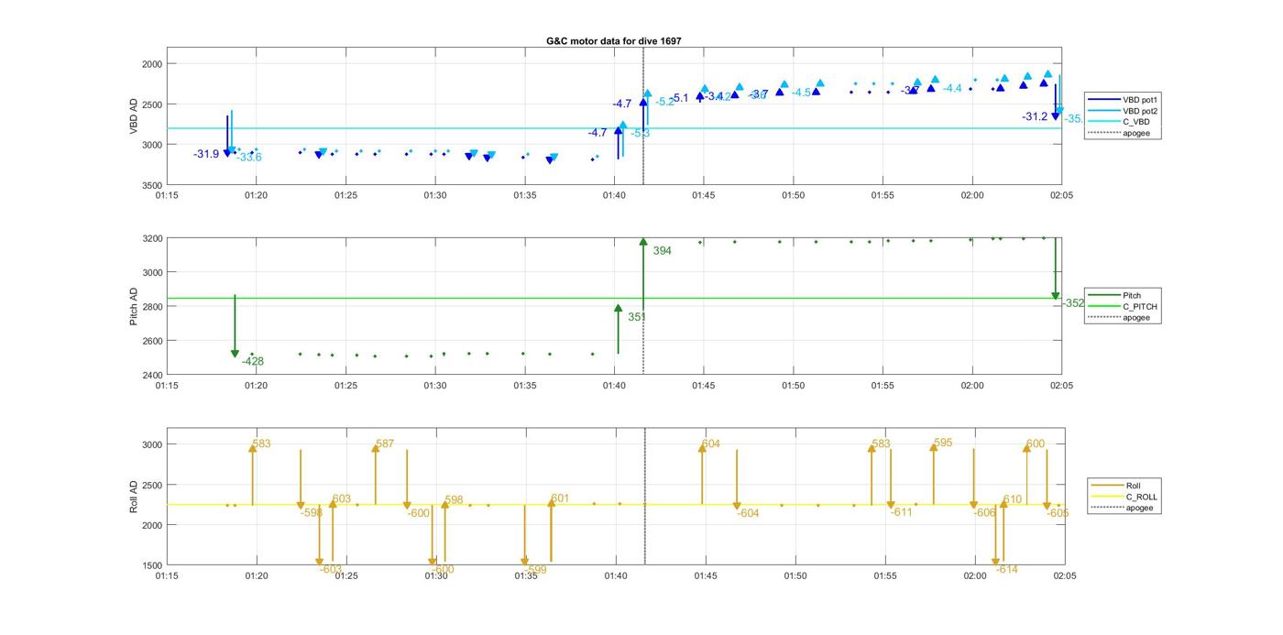Viewport: 1283px width, 635px height.
Task: Click the '603' roll data label
Action: tap(342, 499)
